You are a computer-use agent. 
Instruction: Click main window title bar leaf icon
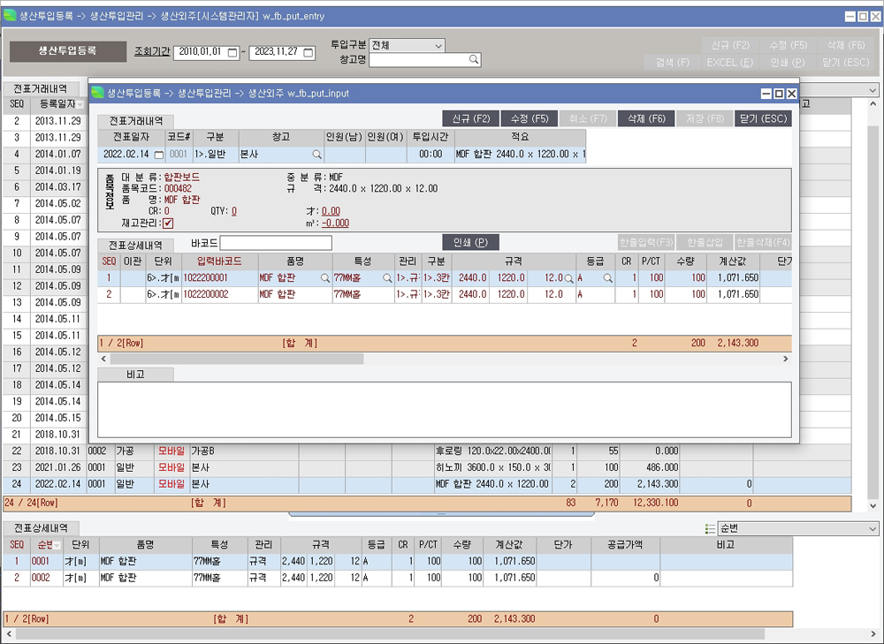coord(10,16)
